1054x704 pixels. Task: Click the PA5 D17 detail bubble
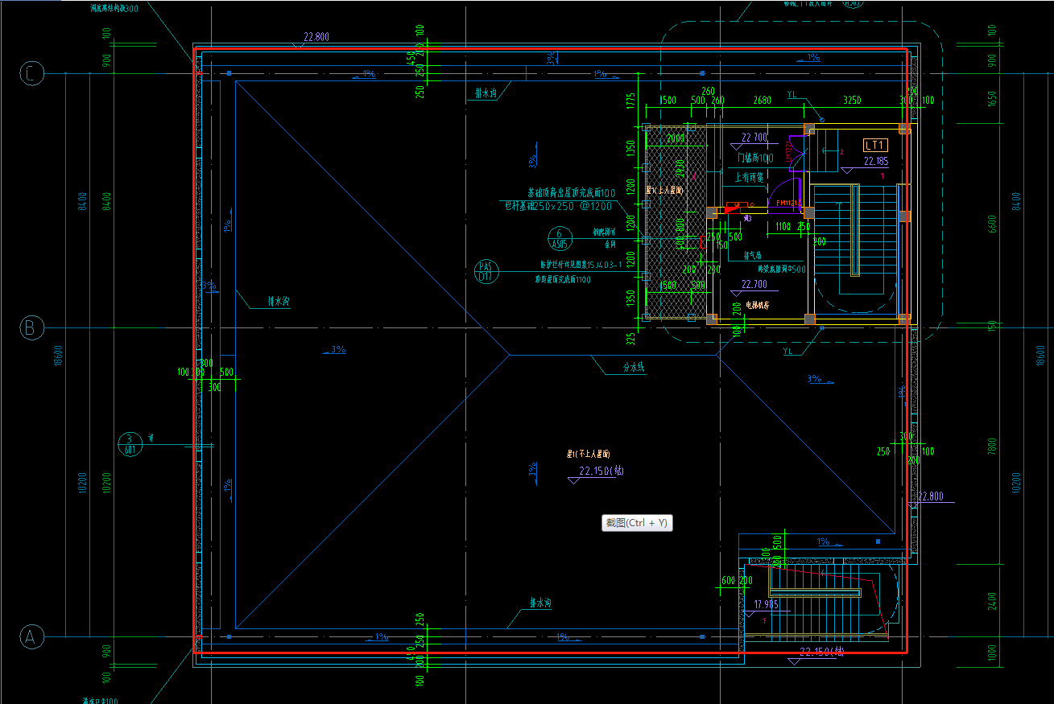486,271
